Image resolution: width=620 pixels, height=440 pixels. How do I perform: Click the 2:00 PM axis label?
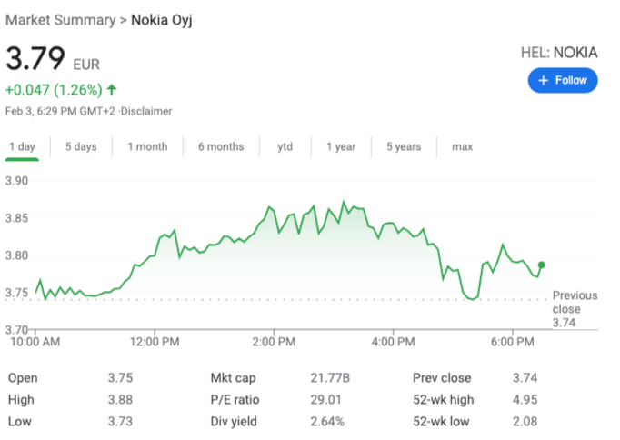click(x=274, y=342)
